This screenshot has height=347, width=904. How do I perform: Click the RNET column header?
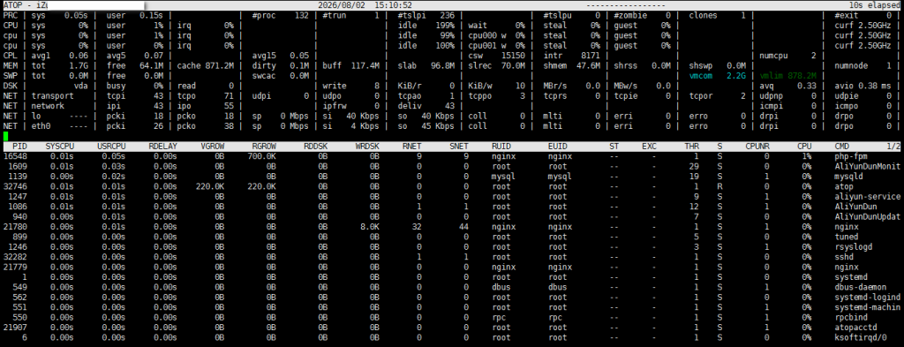point(411,147)
